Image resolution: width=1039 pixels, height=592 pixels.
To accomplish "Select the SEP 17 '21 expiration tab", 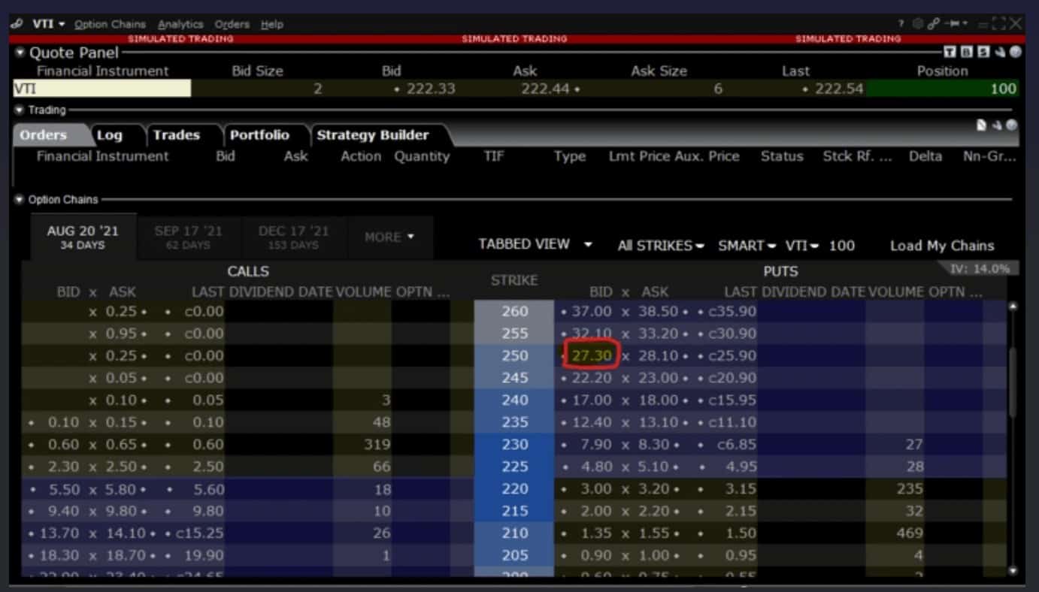I will pyautogui.click(x=188, y=237).
